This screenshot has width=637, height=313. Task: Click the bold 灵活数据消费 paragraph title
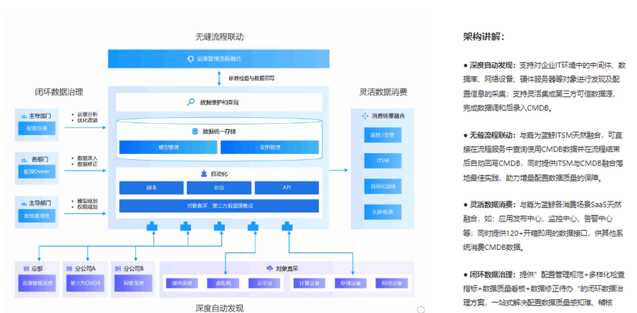[492, 205]
